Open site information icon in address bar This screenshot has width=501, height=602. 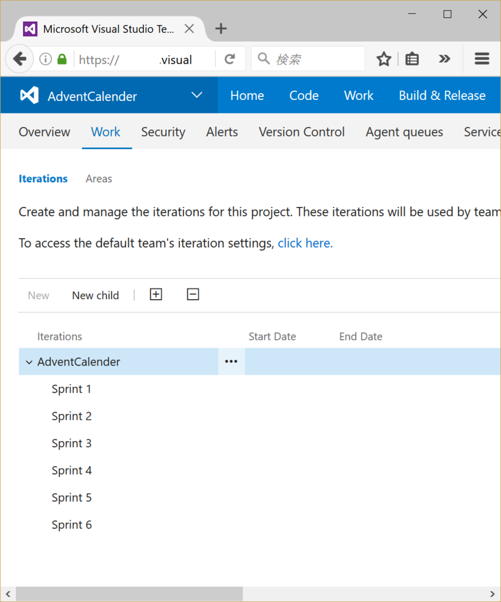click(x=45, y=59)
